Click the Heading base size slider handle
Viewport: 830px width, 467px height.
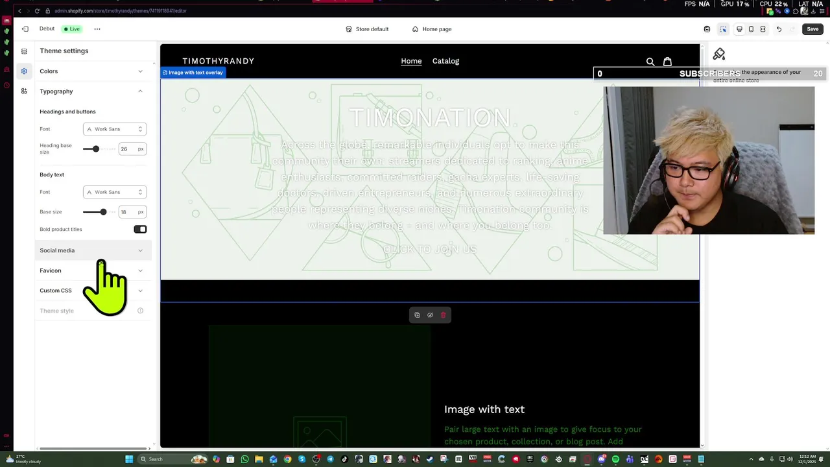click(x=95, y=149)
